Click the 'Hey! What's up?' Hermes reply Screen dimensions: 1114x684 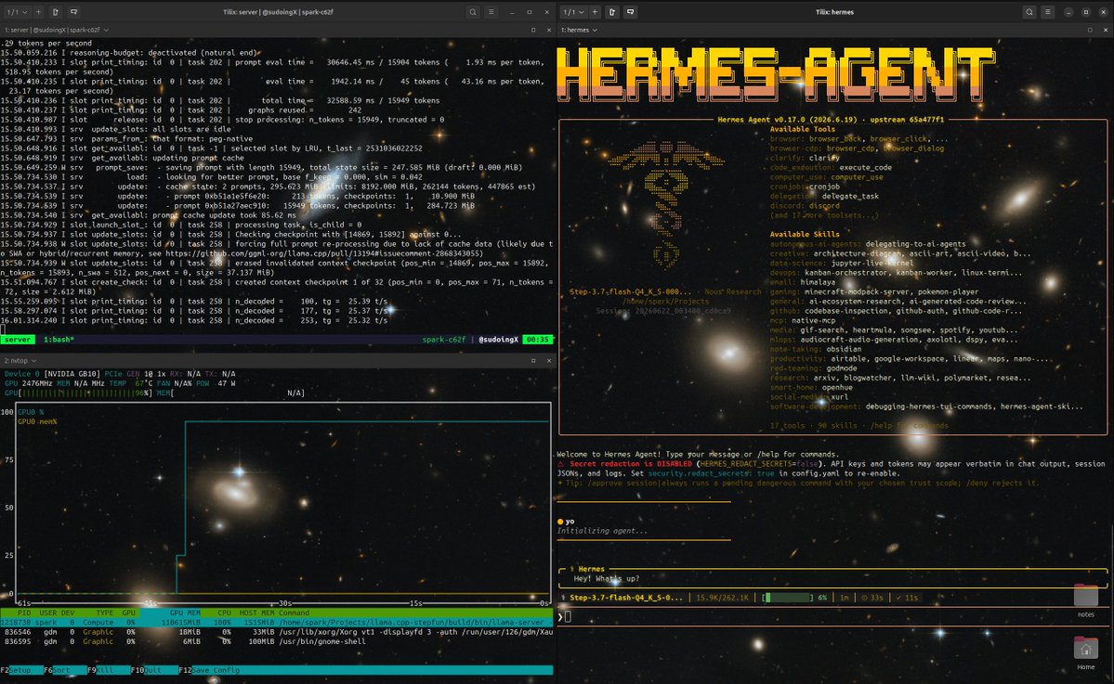coord(606,579)
